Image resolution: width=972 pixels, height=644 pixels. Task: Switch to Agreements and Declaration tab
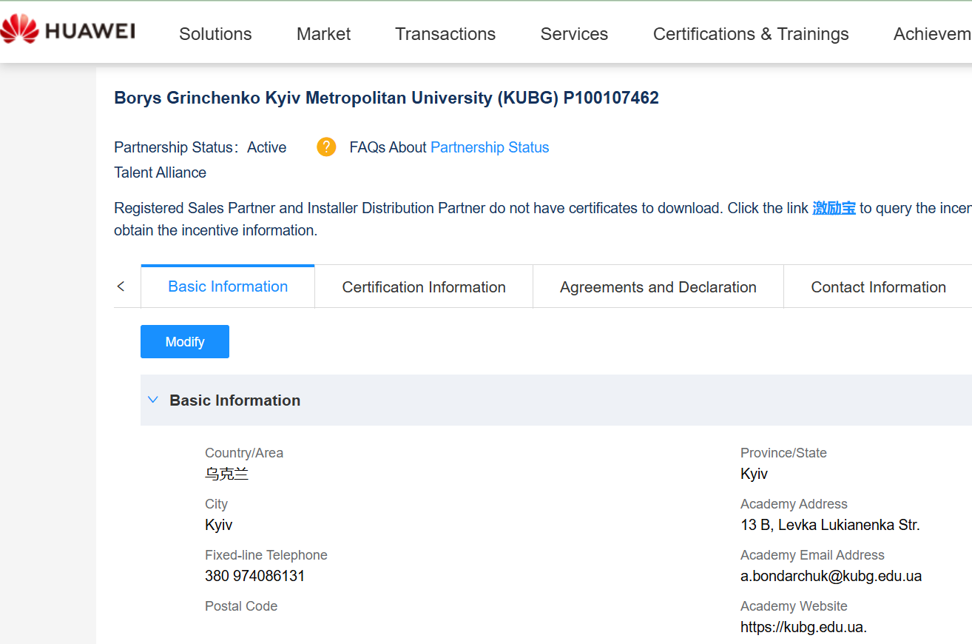(x=658, y=287)
